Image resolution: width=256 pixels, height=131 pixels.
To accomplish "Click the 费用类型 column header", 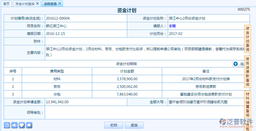I will click(x=57, y=71).
